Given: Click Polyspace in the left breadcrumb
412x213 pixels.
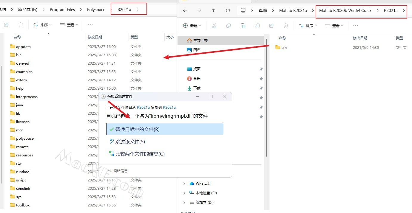Looking at the screenshot, I should [96, 10].
